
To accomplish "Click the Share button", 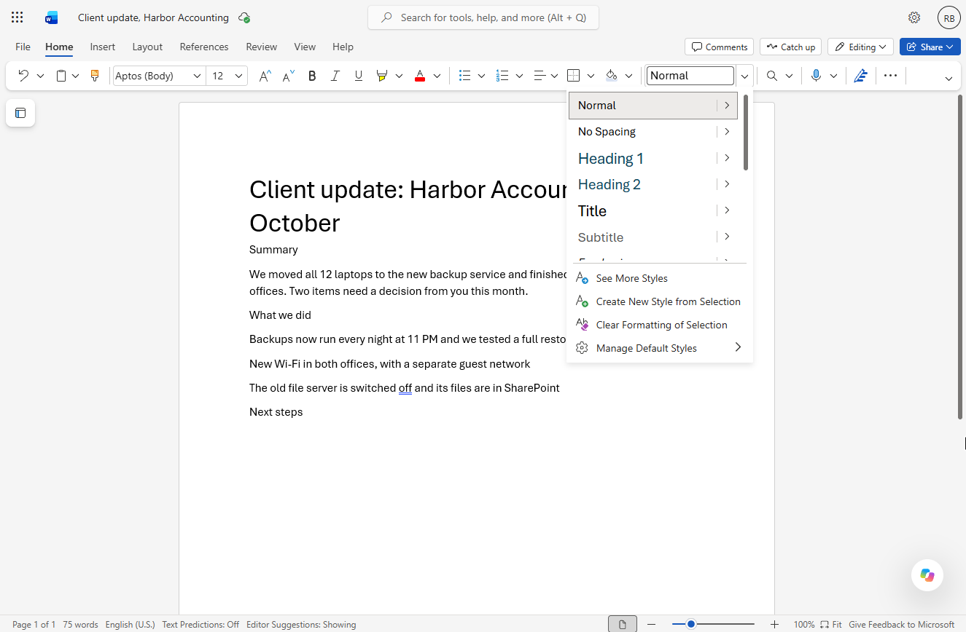I will tap(930, 47).
